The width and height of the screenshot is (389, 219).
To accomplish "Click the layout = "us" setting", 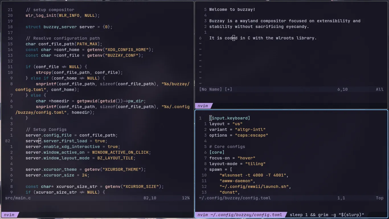I will click(226, 124).
